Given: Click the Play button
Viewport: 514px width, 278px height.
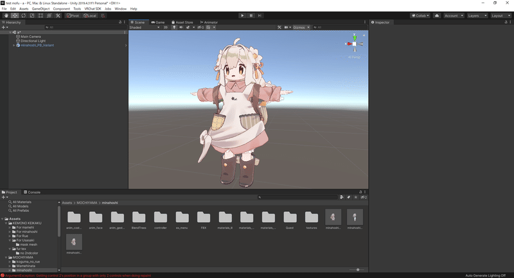Looking at the screenshot, I should (x=242, y=15).
